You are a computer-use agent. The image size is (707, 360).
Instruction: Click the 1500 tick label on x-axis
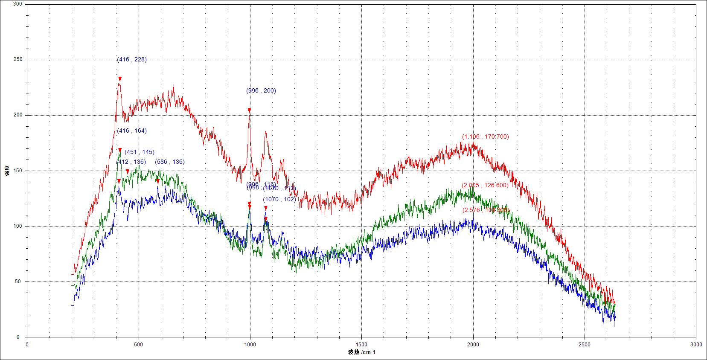[x=361, y=344]
